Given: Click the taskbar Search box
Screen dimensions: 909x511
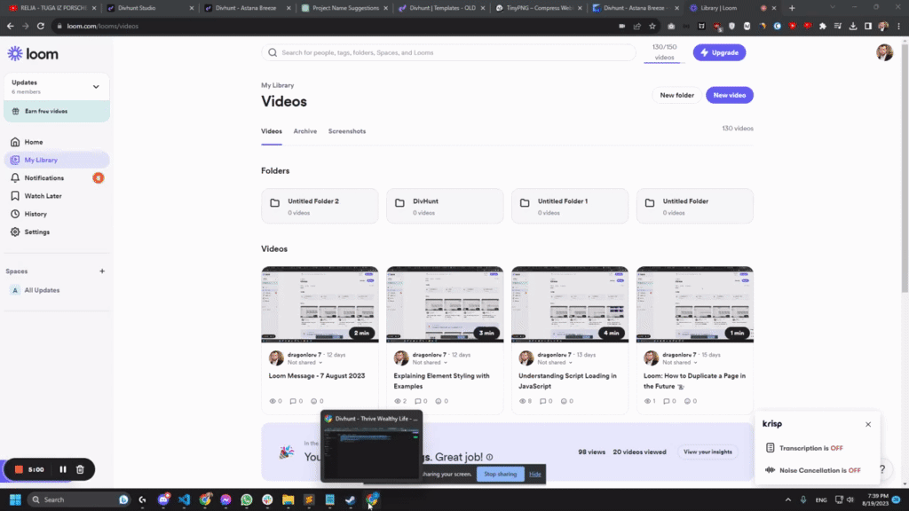Looking at the screenshot, I should click(x=79, y=499).
